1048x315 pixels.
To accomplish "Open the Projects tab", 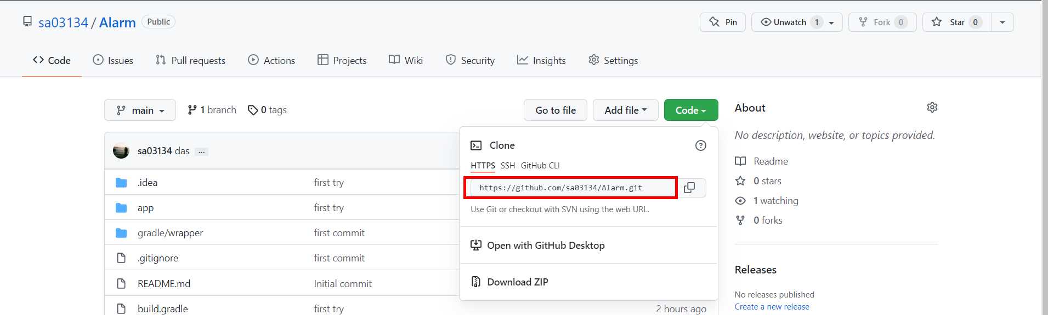I will tap(342, 60).
